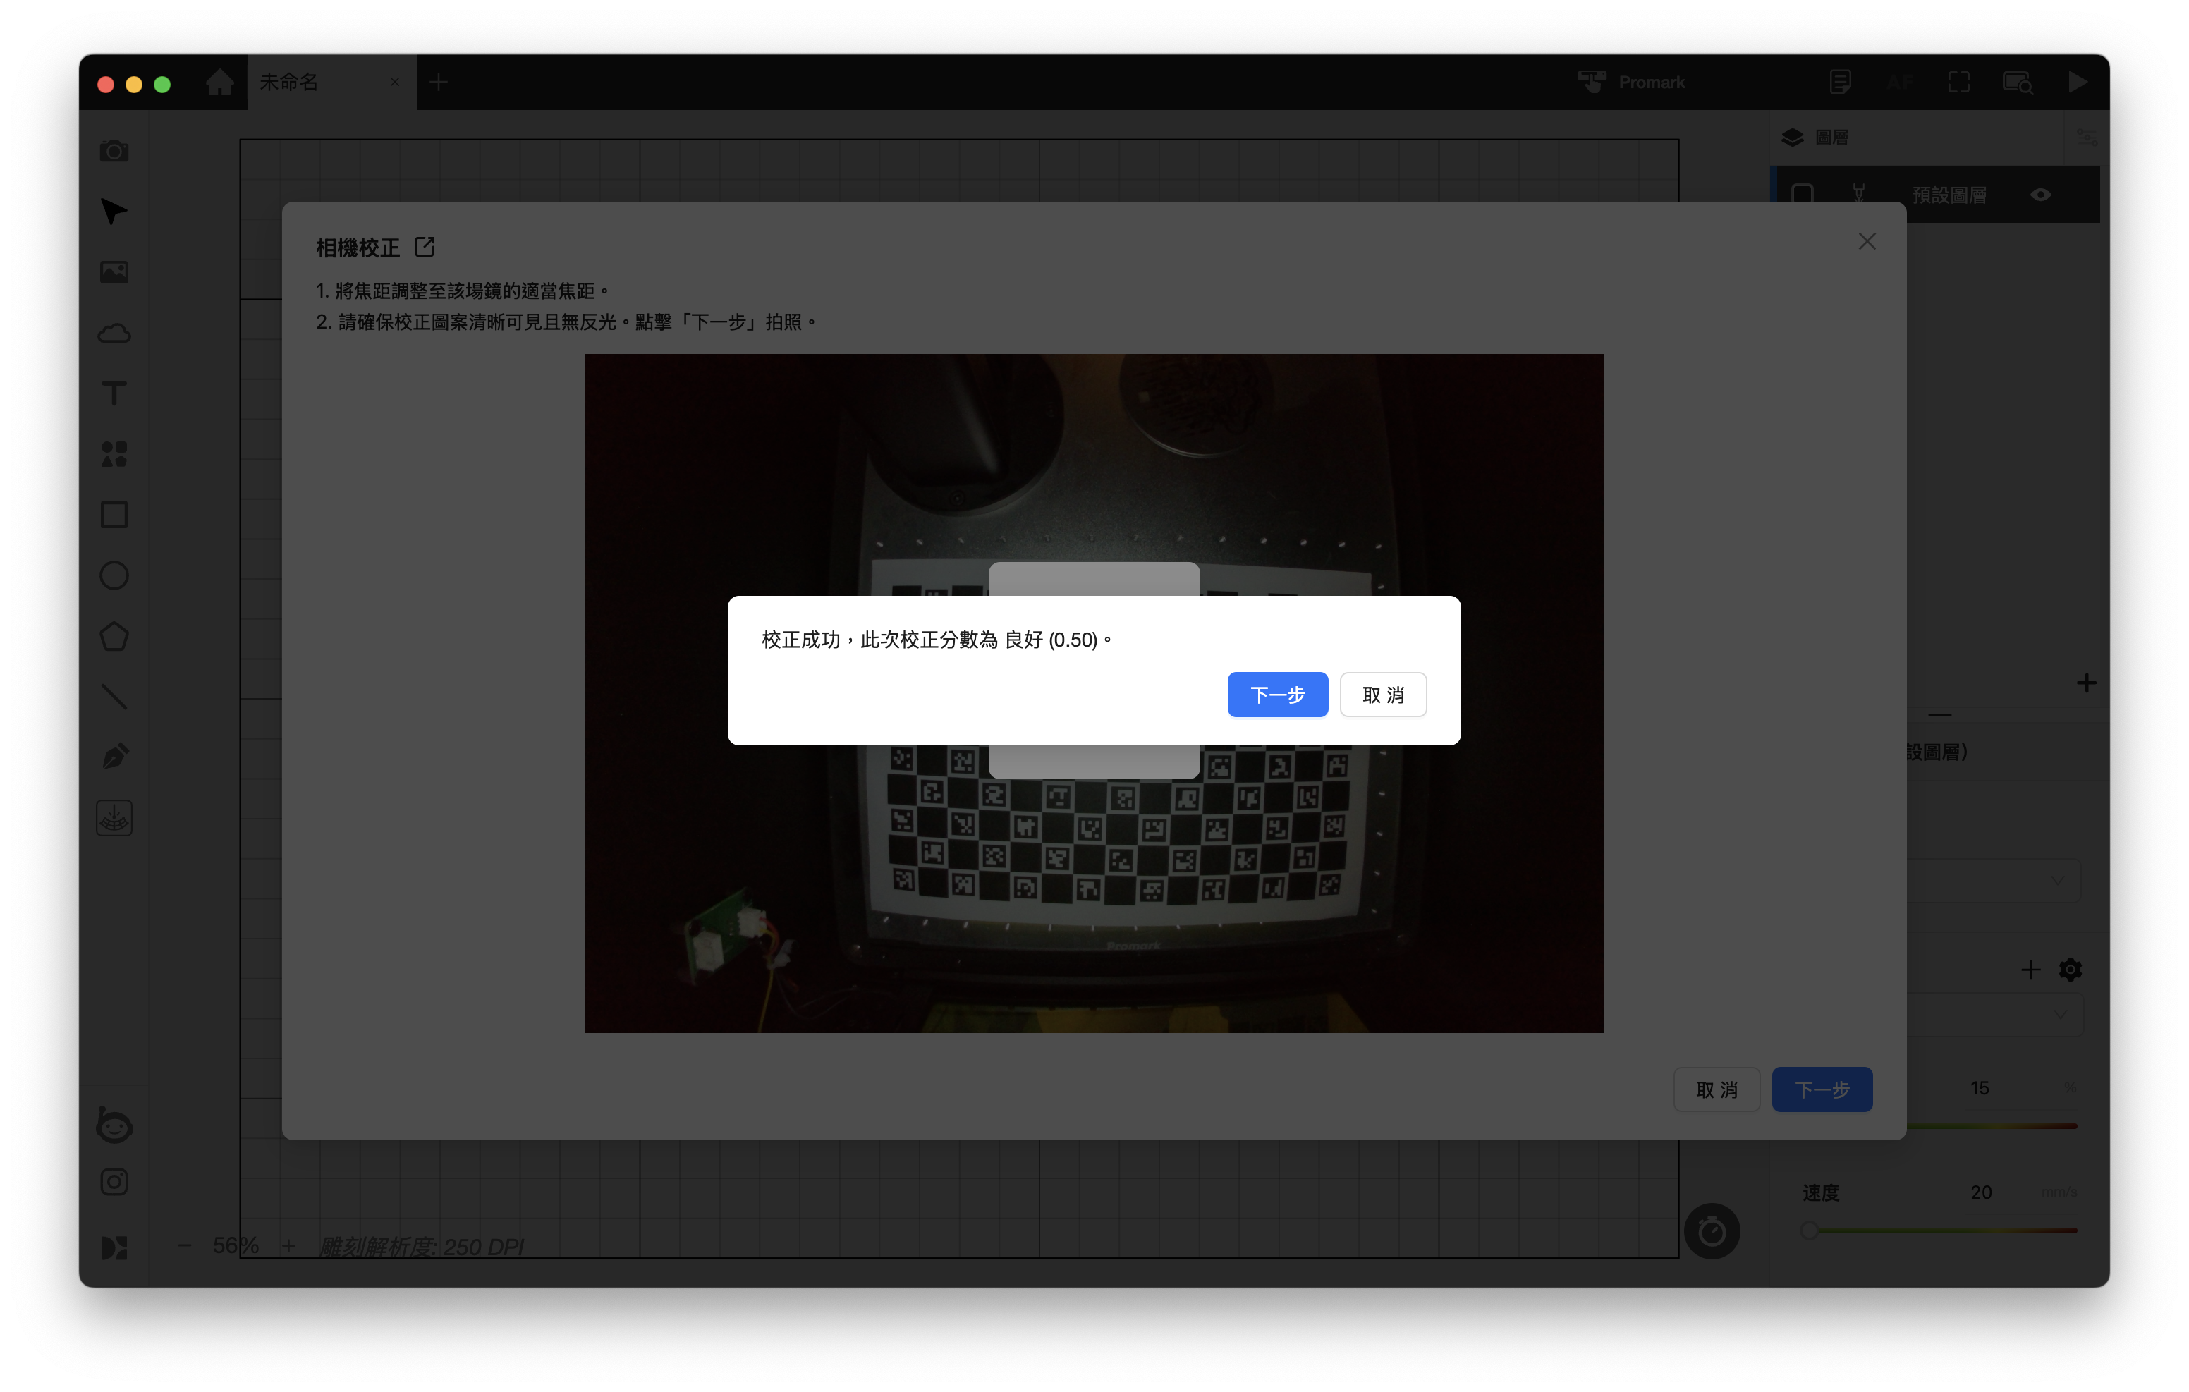Select the arrow cursor selection tool

(114, 211)
